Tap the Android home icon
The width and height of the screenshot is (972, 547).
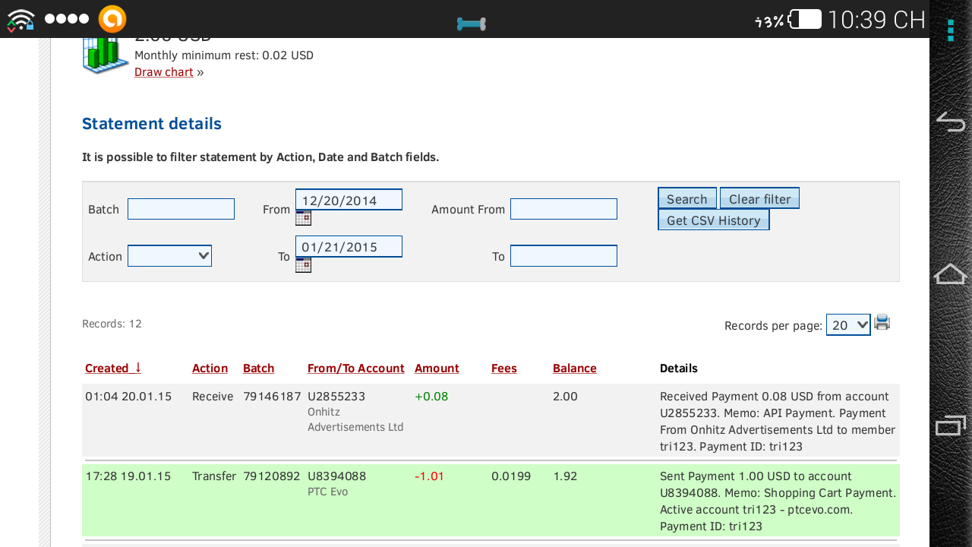point(950,274)
